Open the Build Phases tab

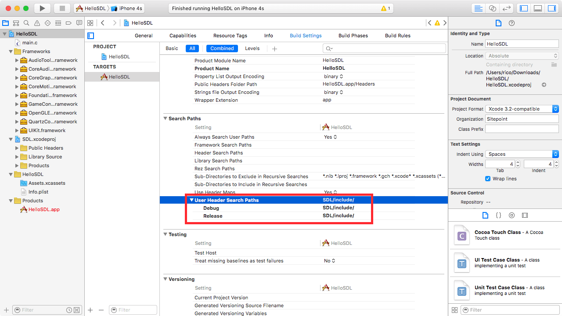[x=353, y=36]
